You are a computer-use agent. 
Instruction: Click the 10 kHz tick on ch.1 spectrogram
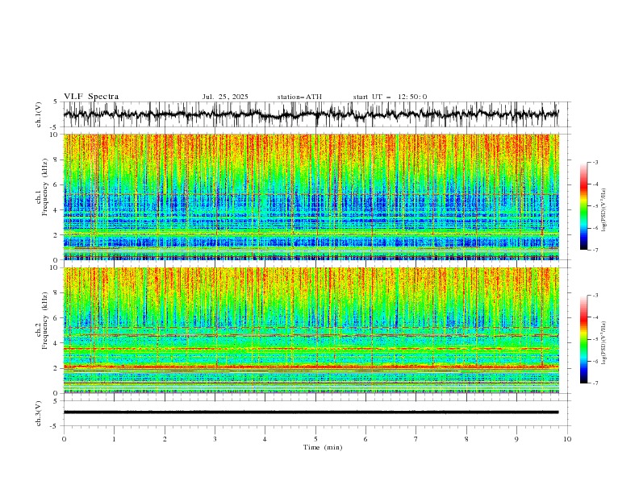(x=56, y=135)
